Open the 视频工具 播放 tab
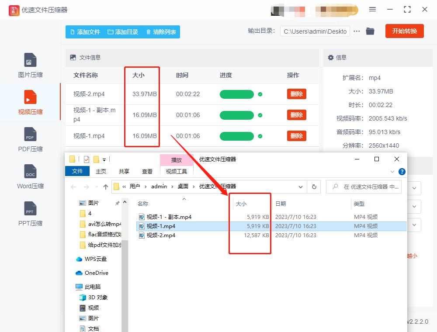Image resolution: width=437 pixels, height=332 pixels. (x=176, y=160)
